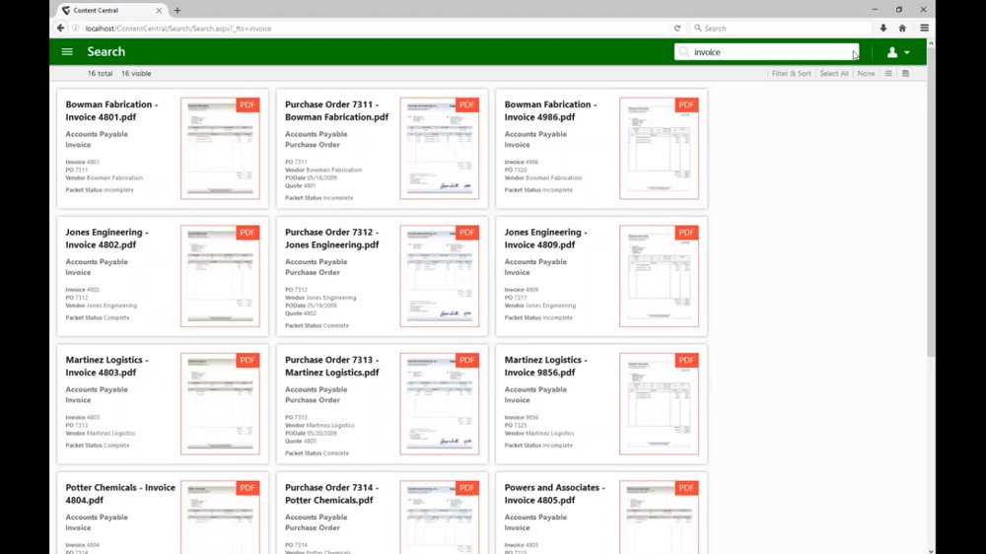986x554 pixels.
Task: Click title Purchase Order 7311 - Bowman Fabrication.pdf
Action: 336,110
